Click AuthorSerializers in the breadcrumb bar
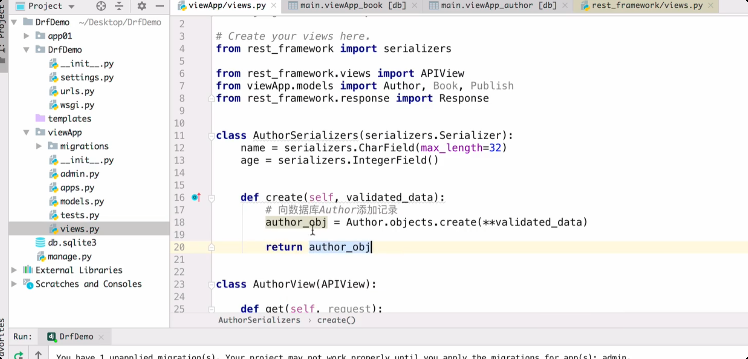The image size is (748, 359). pyautogui.click(x=259, y=320)
